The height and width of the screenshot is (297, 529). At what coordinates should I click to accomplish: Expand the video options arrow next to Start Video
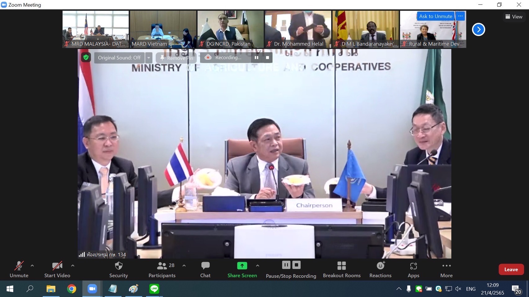tap(73, 265)
